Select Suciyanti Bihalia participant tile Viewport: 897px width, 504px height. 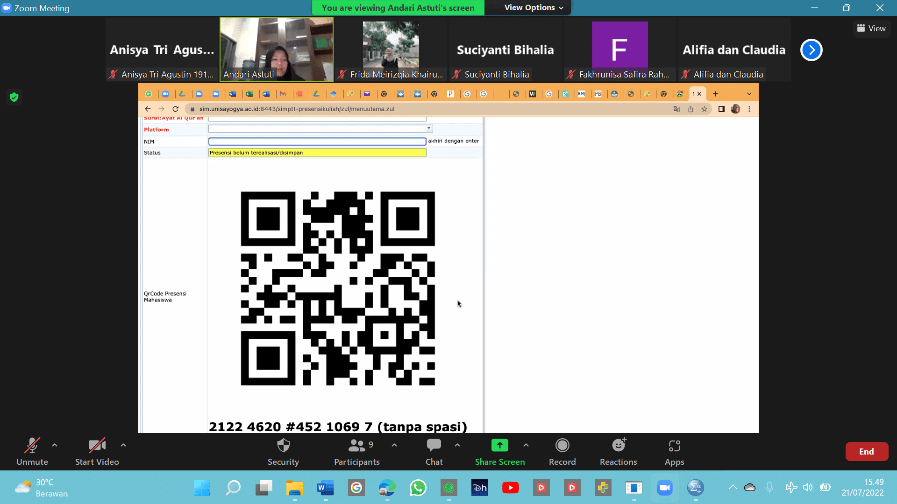coord(505,49)
